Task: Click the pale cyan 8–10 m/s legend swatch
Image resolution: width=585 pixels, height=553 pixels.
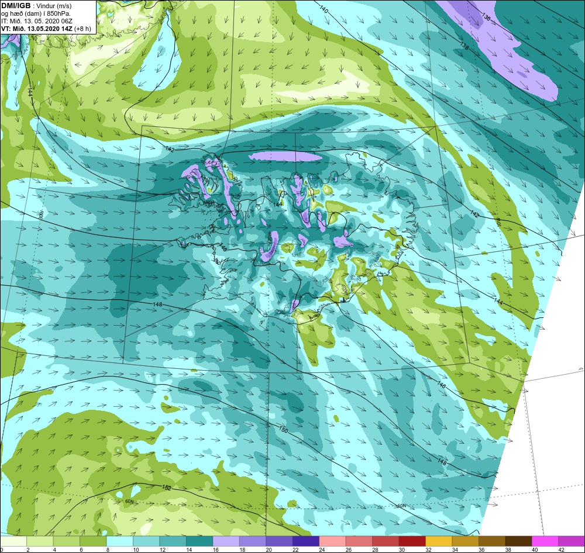Action: click(120, 541)
